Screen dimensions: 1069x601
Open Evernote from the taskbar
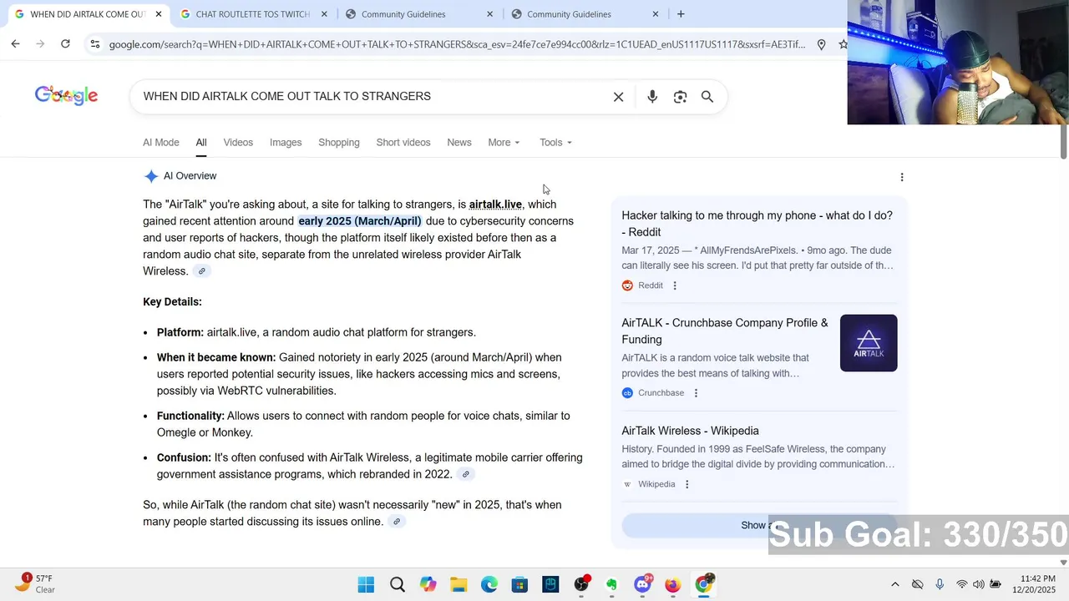point(611,584)
